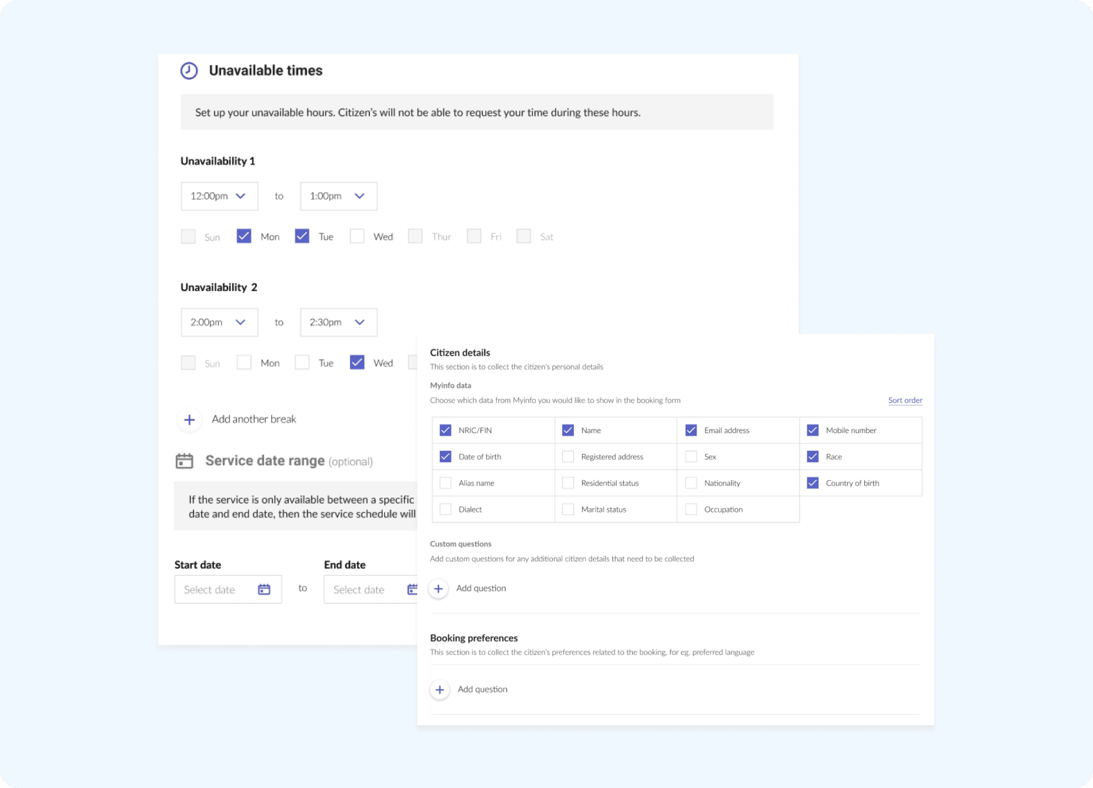Click the plus icon under Booking preferences
This screenshot has width=1093, height=788.
pos(440,690)
